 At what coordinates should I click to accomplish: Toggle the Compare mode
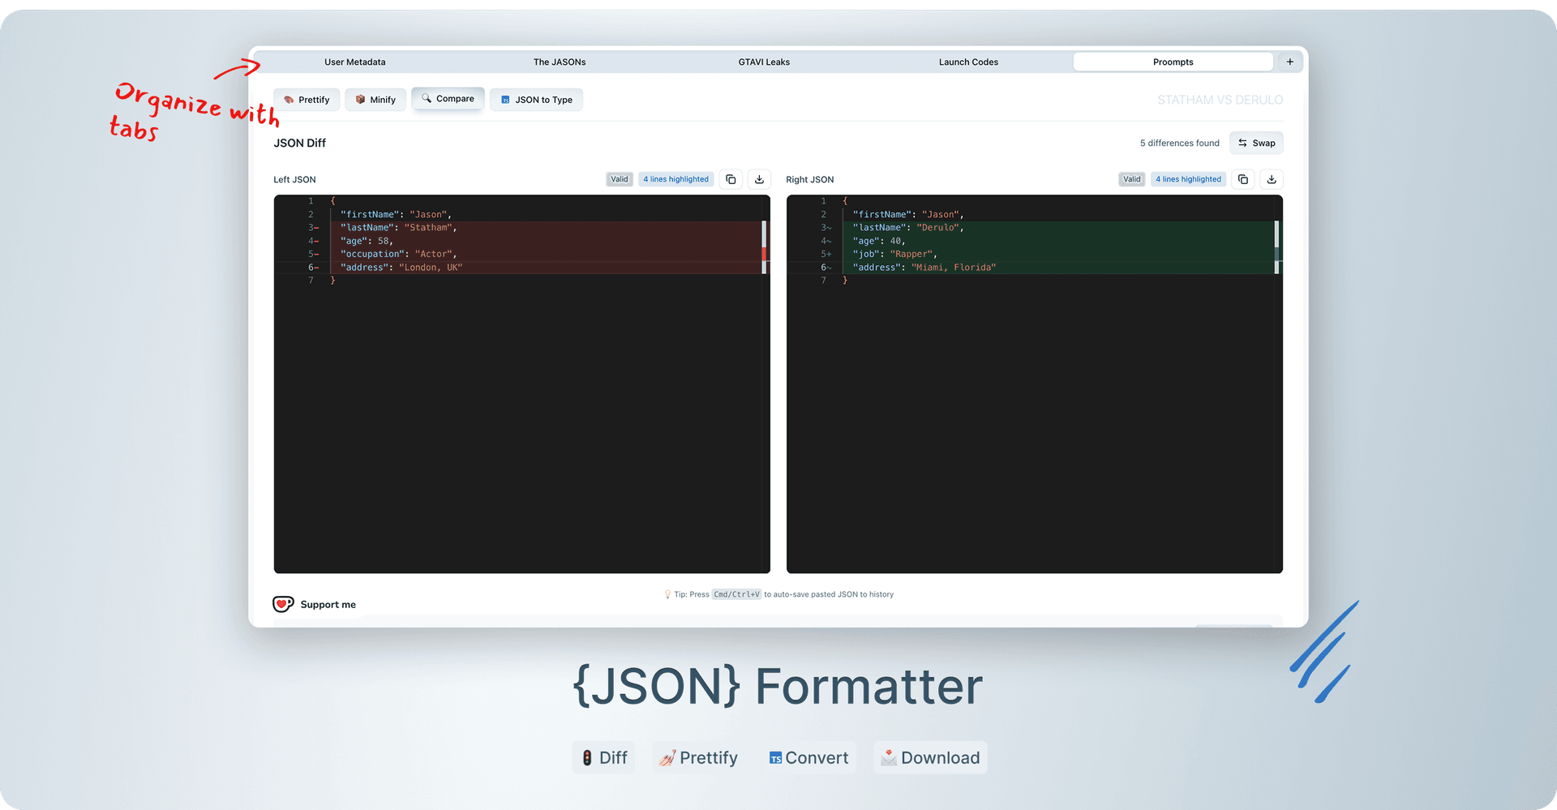[x=448, y=98]
